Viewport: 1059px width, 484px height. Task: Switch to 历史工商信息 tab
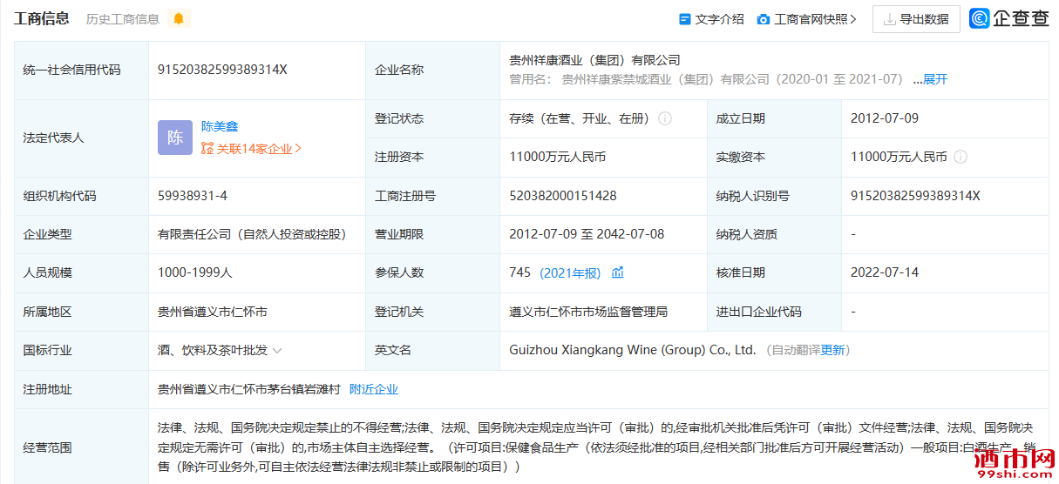[x=122, y=19]
